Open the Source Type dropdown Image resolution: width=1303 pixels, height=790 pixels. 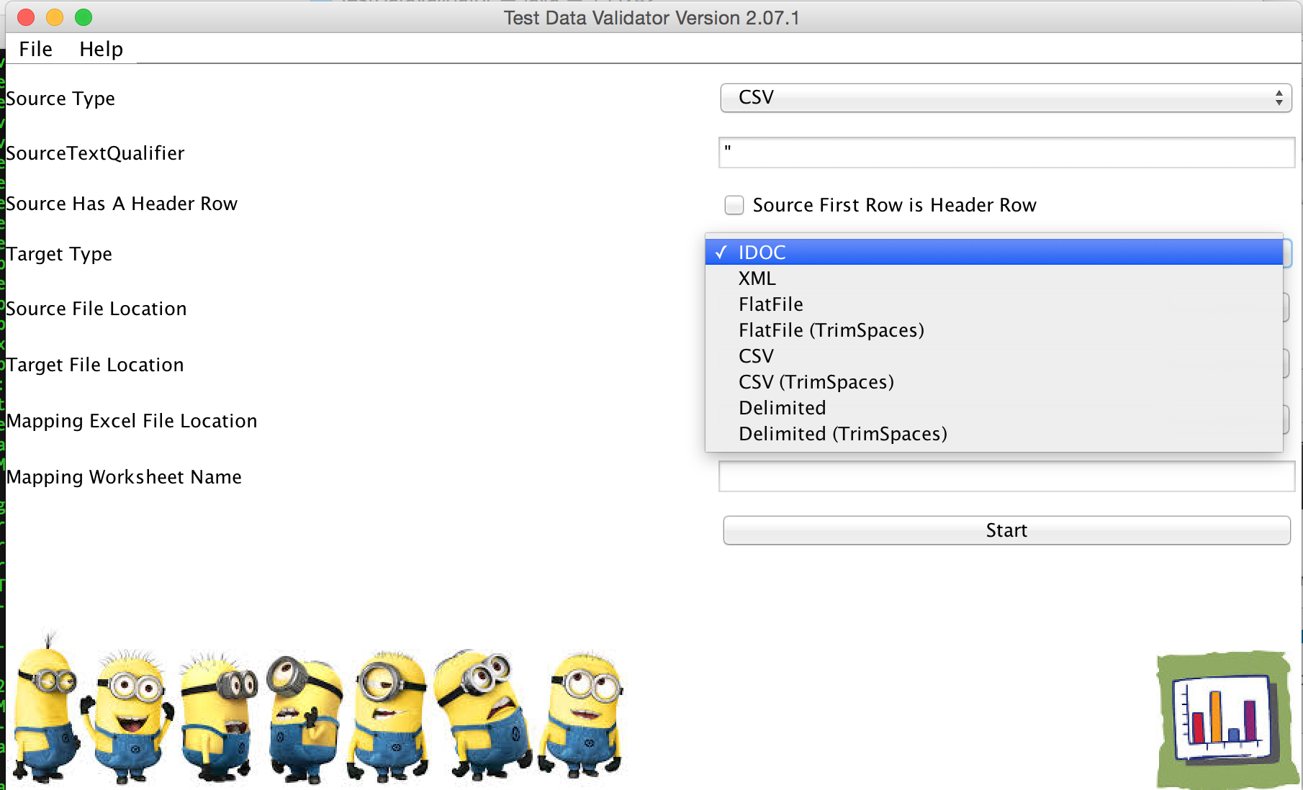click(1005, 98)
